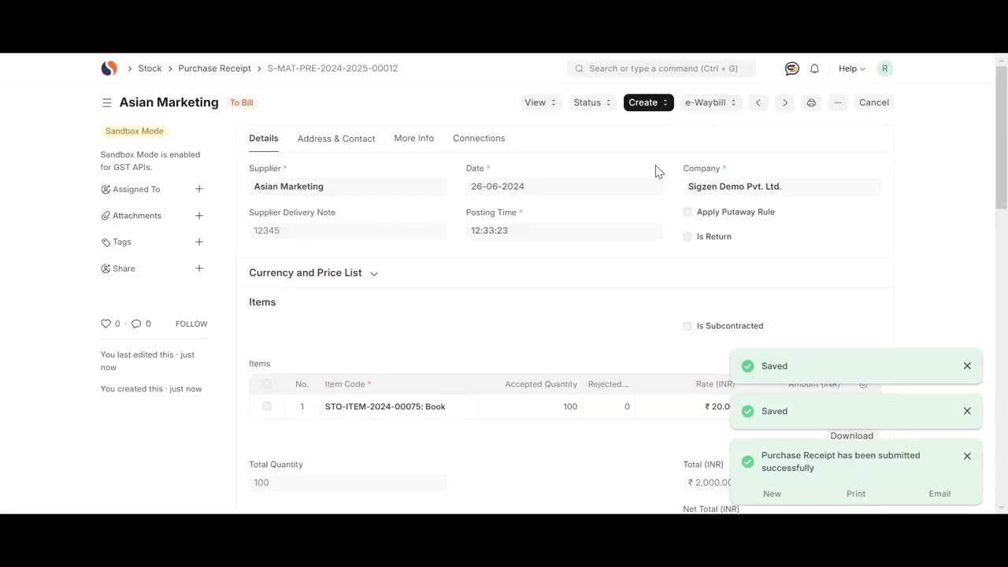Click Supplier Delivery Note field 12345
1008x567 pixels.
pos(347,231)
